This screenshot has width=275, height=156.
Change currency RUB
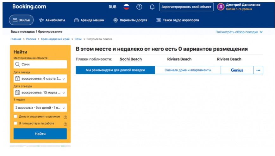pyautogui.click(x=112, y=7)
